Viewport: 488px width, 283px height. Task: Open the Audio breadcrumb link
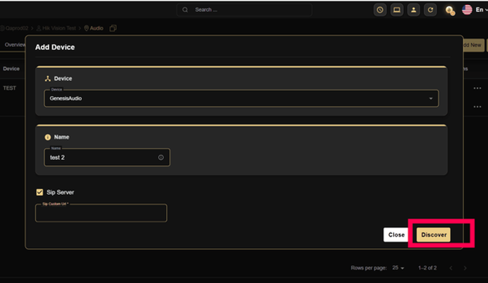[x=94, y=28]
